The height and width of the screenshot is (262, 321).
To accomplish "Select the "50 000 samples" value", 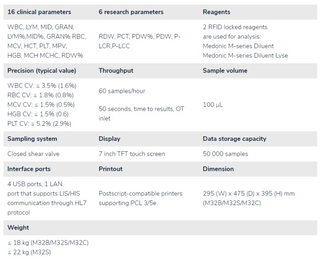I will [225, 154].
